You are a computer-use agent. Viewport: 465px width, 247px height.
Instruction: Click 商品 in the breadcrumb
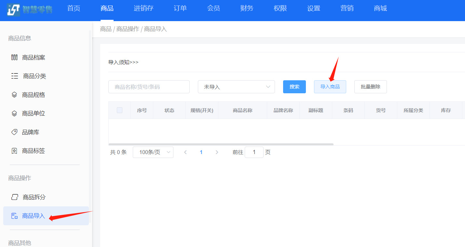click(x=106, y=29)
